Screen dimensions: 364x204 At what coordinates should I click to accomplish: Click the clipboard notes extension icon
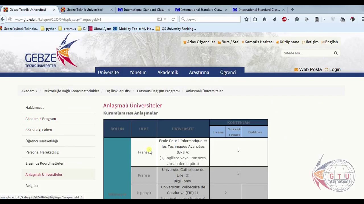coord(317,19)
